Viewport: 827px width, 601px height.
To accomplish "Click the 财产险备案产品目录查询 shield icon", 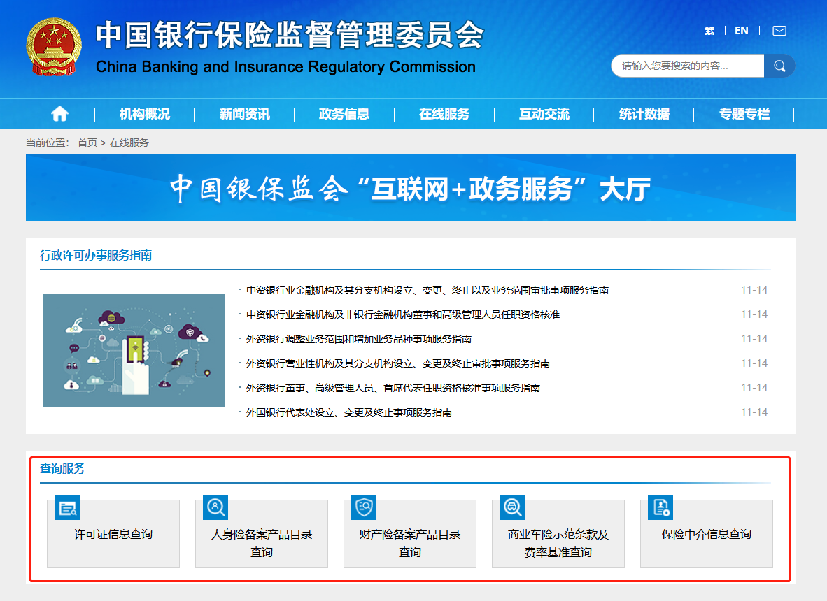I will pos(364,508).
